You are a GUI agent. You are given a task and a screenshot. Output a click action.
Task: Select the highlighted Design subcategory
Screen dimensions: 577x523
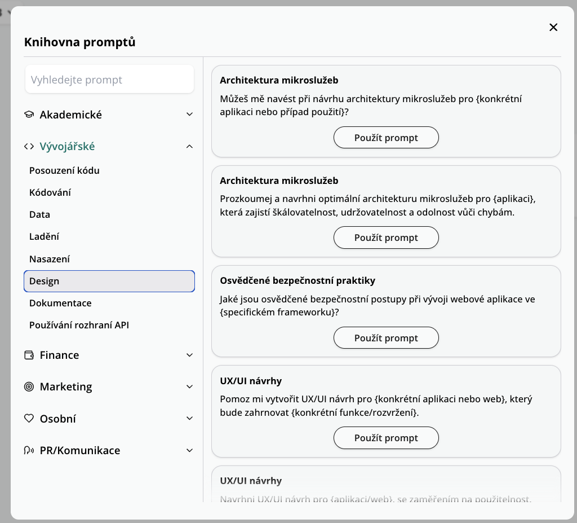coord(109,281)
